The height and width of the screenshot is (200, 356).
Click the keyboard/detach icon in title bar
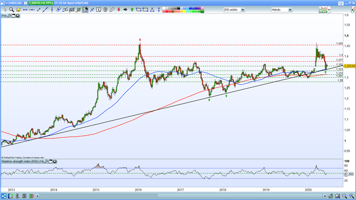[341, 3]
